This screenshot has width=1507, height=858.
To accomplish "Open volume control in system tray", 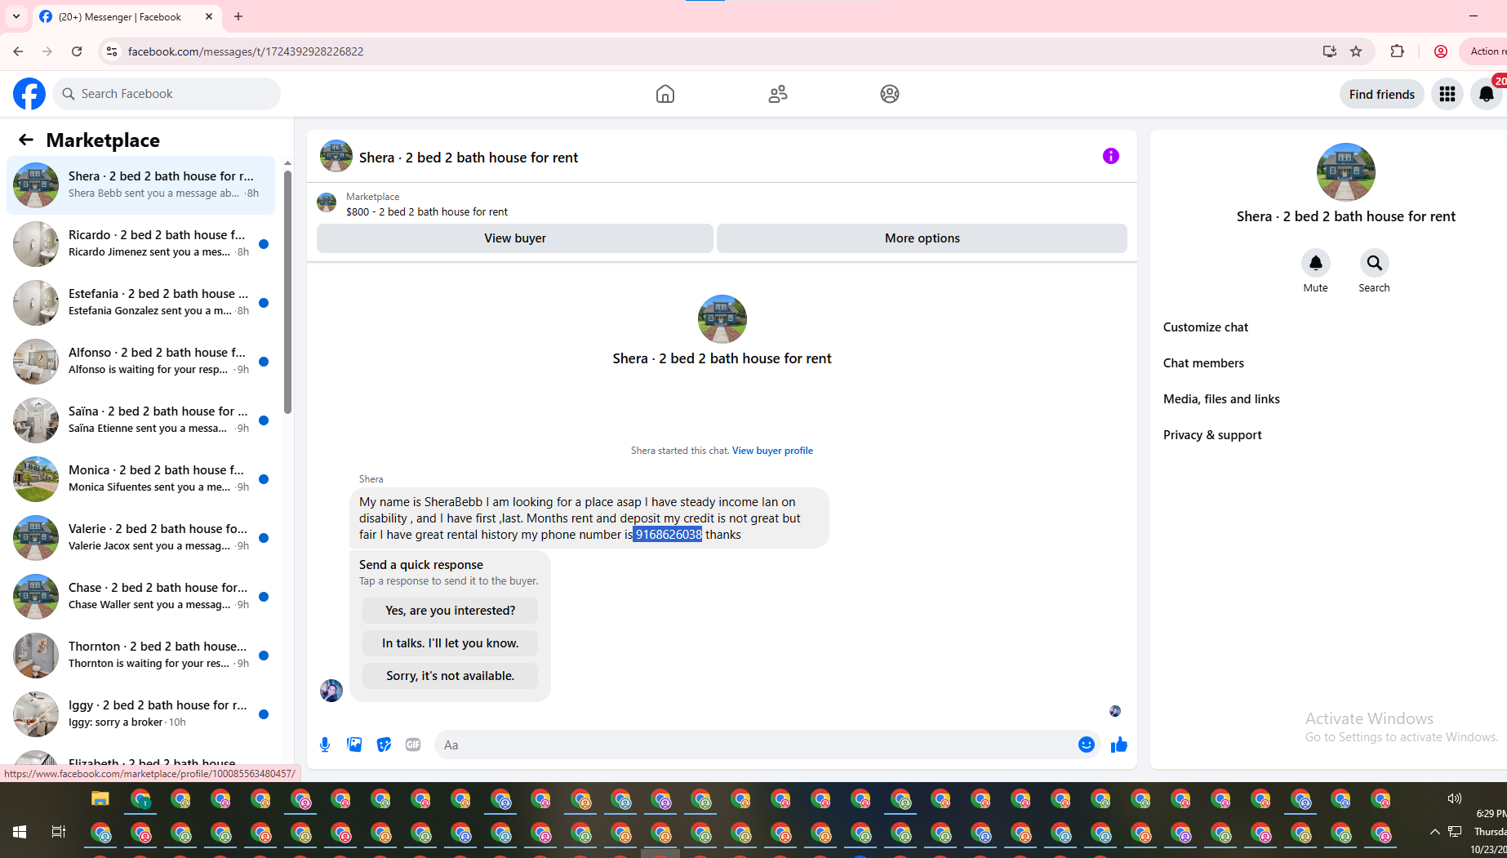I will point(1455,798).
